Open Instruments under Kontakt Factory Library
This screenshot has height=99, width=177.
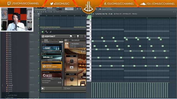tap(50, 69)
